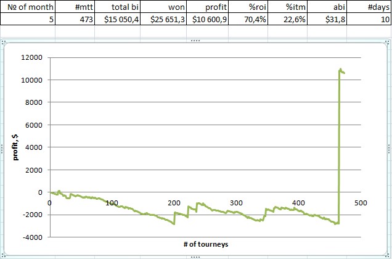
Task: Click the cell with value 473
Action: [75, 19]
